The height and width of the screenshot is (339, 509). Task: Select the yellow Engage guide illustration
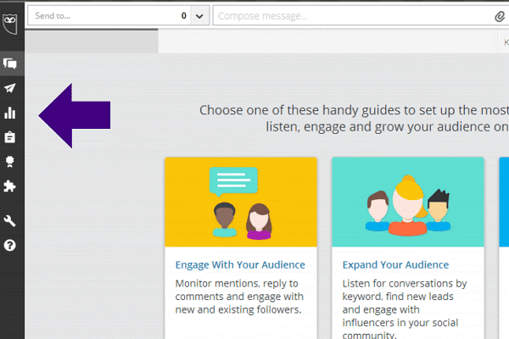coord(241,202)
